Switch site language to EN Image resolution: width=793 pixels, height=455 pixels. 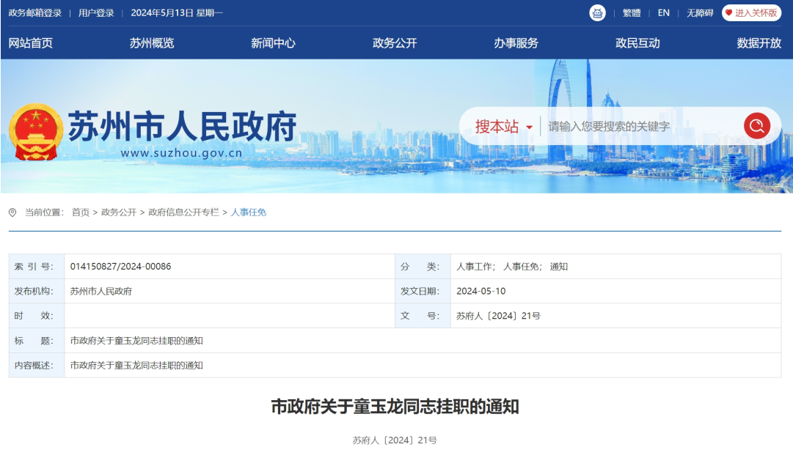663,12
